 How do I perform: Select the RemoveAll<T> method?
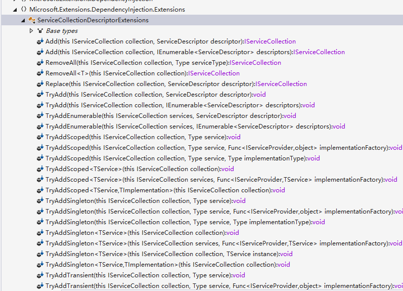pos(143,73)
